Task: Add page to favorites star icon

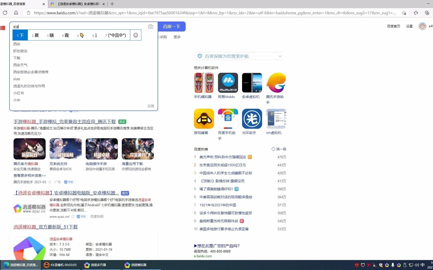Action: (404, 13)
